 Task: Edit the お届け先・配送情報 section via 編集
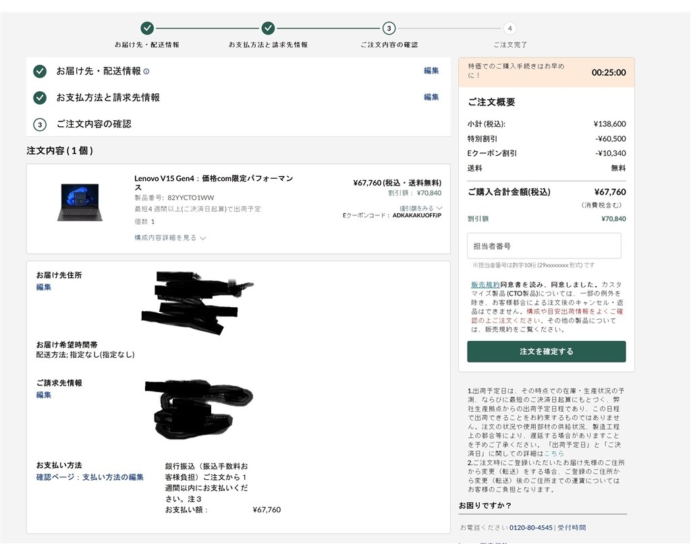click(x=431, y=71)
